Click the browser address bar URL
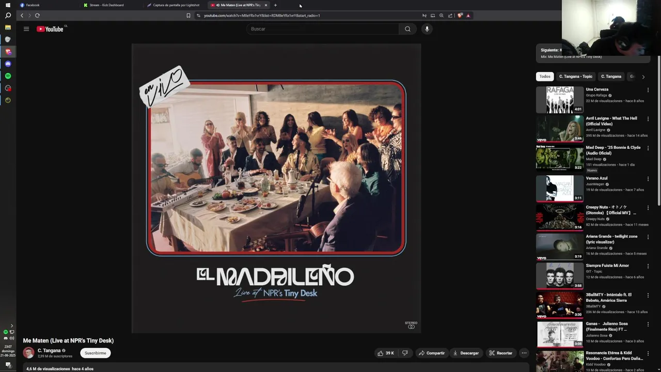Viewport: 661px width, 372px height. click(262, 16)
